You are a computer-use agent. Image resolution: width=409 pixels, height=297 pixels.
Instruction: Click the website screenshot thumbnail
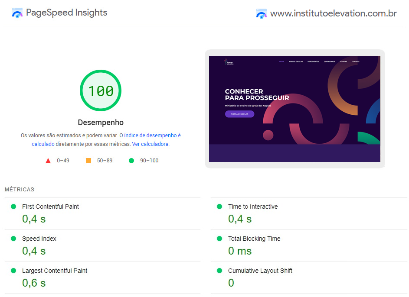coord(294,109)
